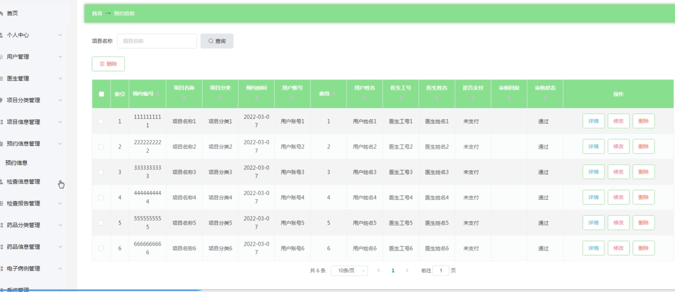
Task: Expand the 项目信息管理 chevron
Action: (x=60, y=122)
